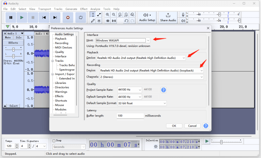The width and height of the screenshot is (261, 158).
Task: Click the Zoom Out magnifier
Action: [114, 15]
